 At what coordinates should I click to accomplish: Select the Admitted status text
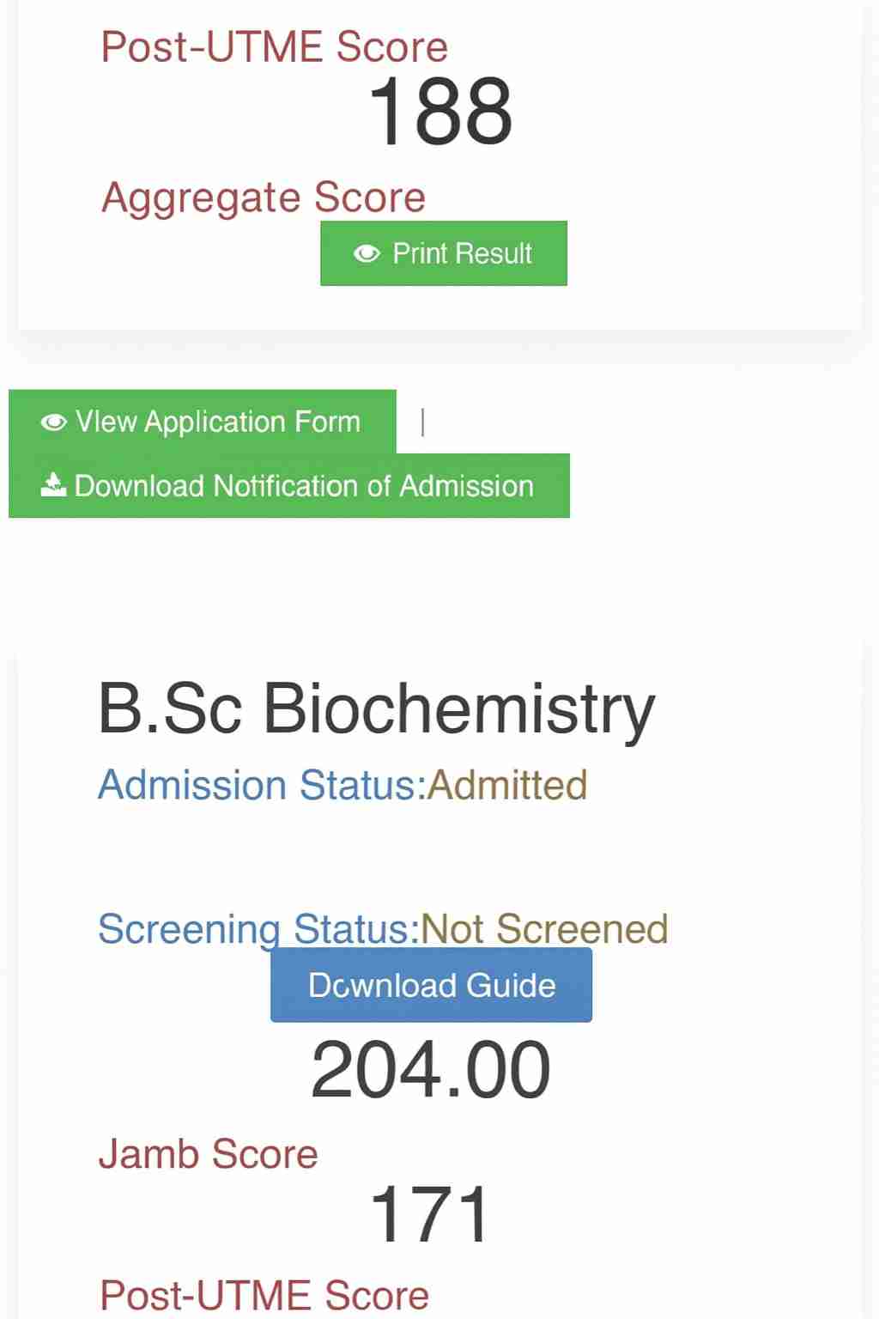[507, 785]
